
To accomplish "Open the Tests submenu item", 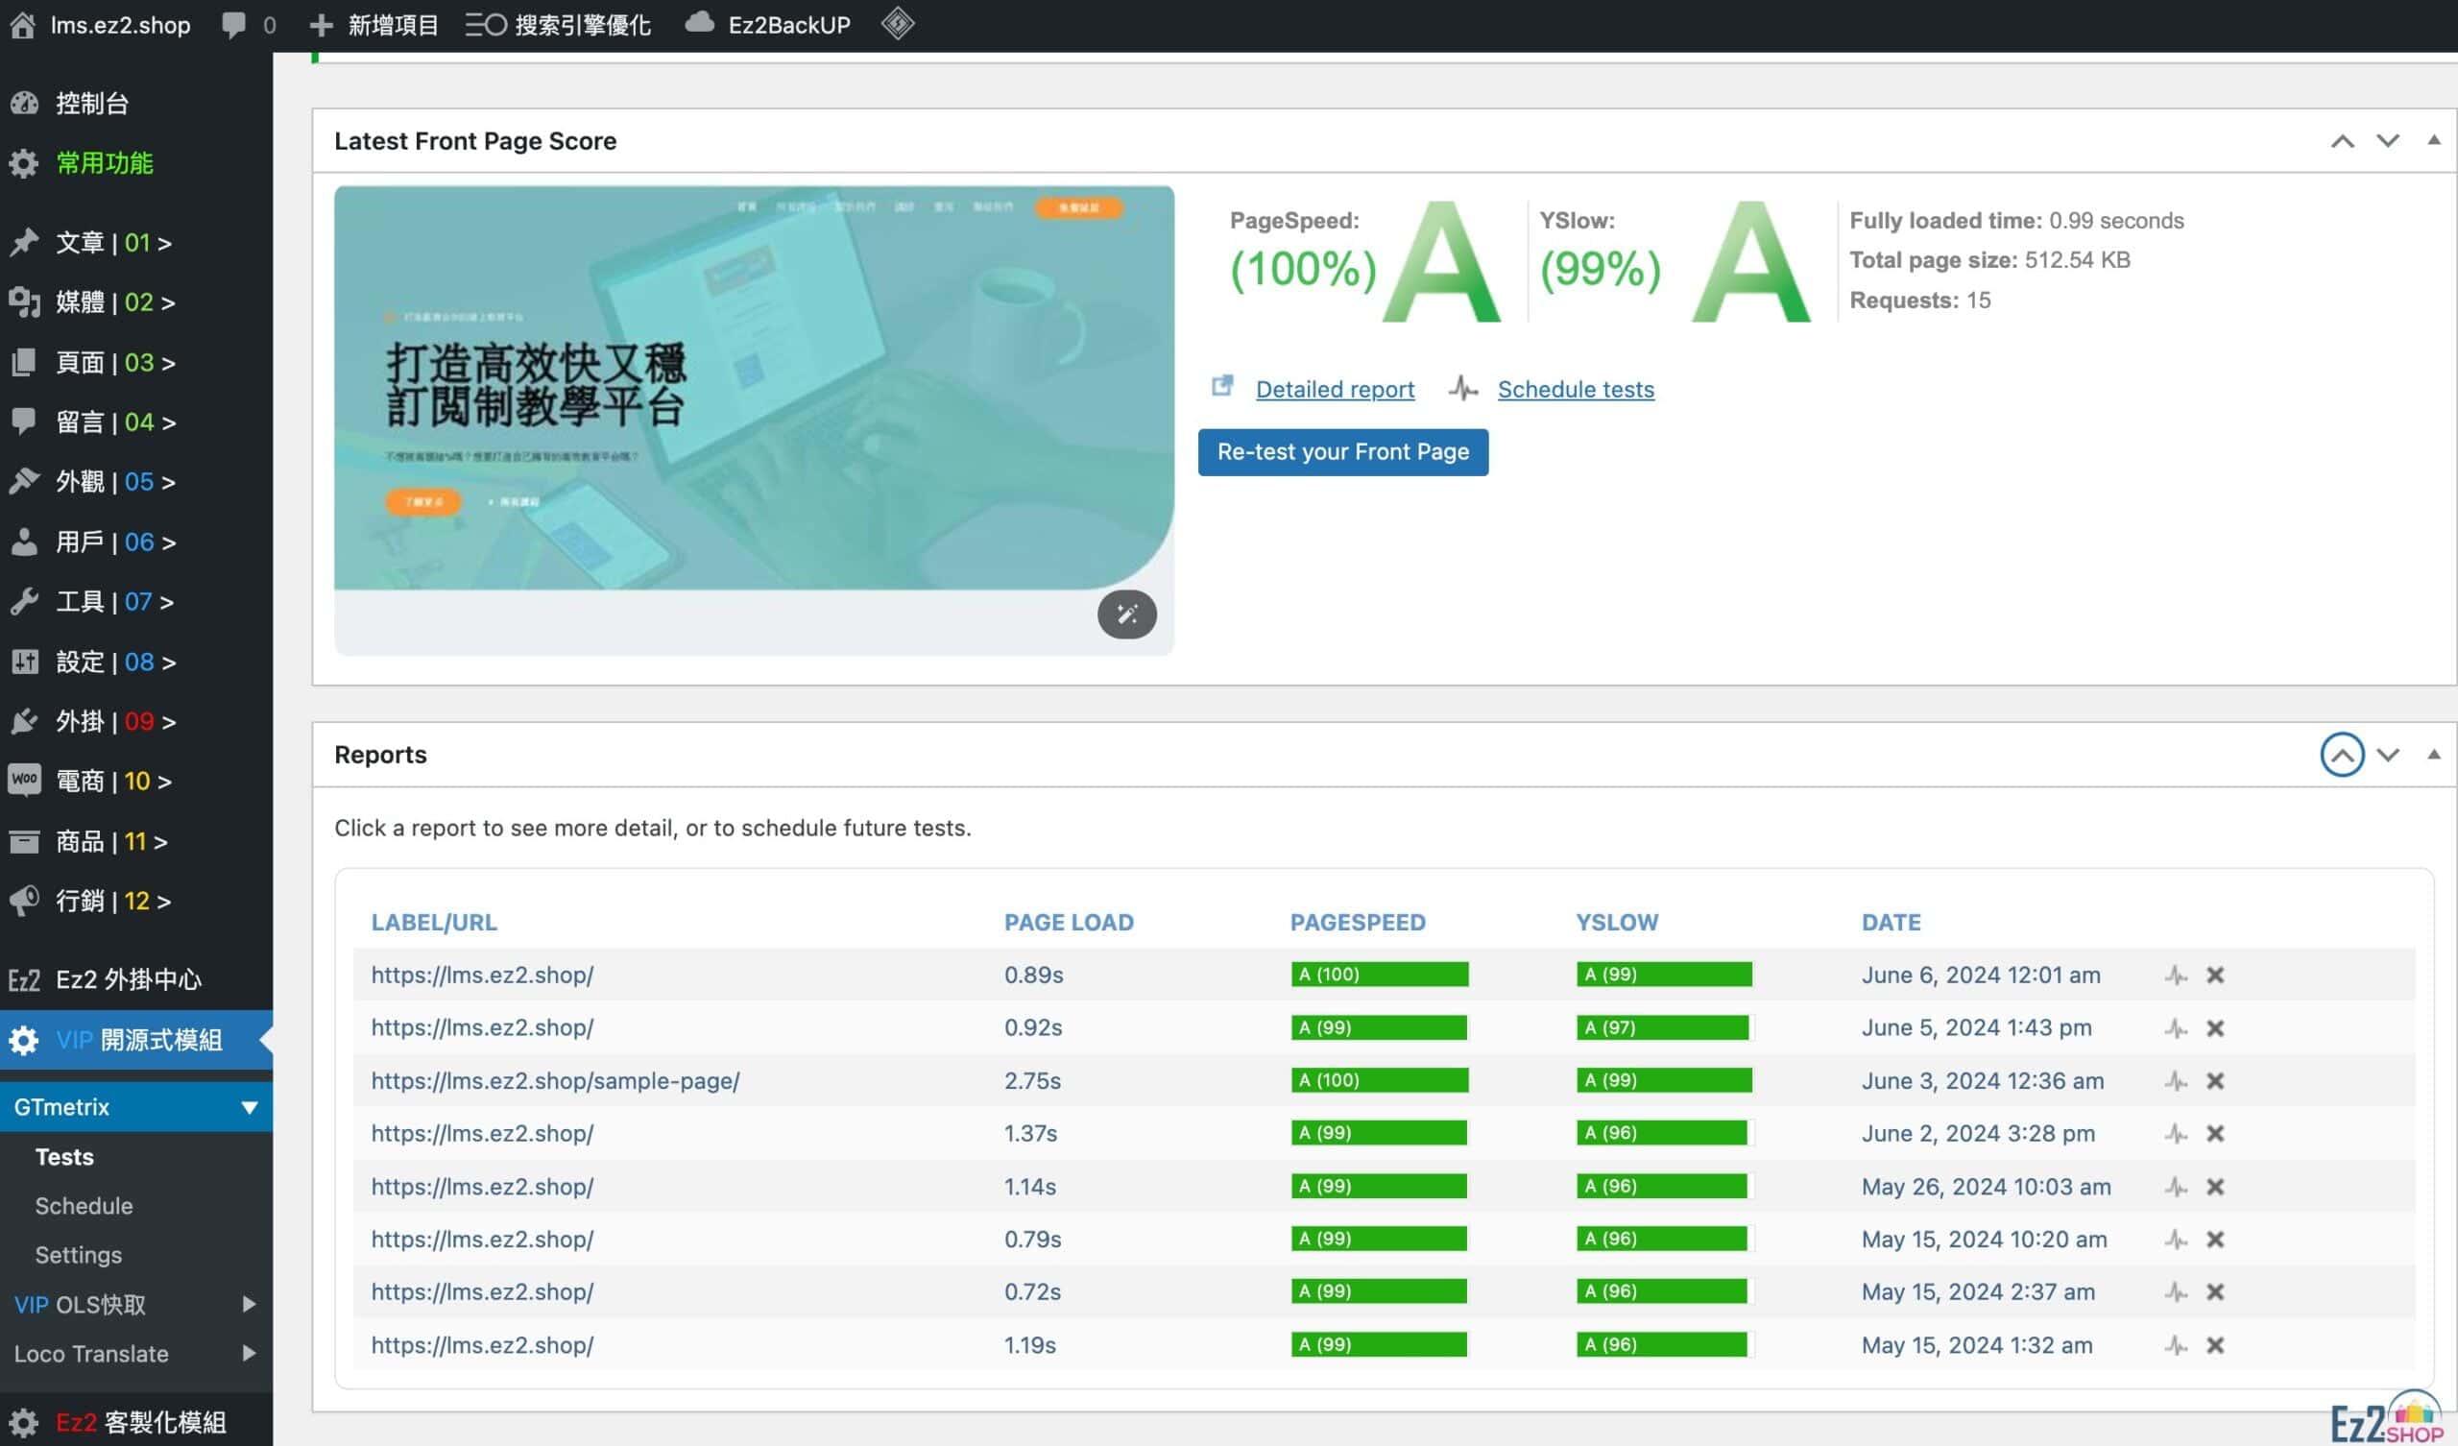I will (x=64, y=1157).
